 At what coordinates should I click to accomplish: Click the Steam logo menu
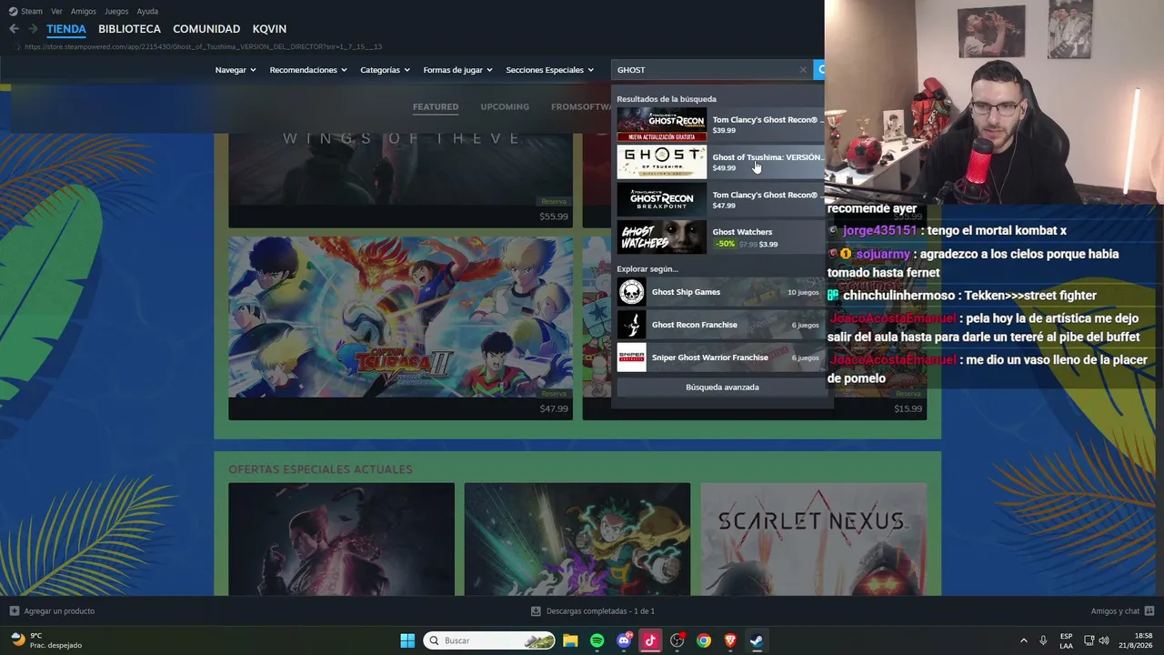pos(11,11)
